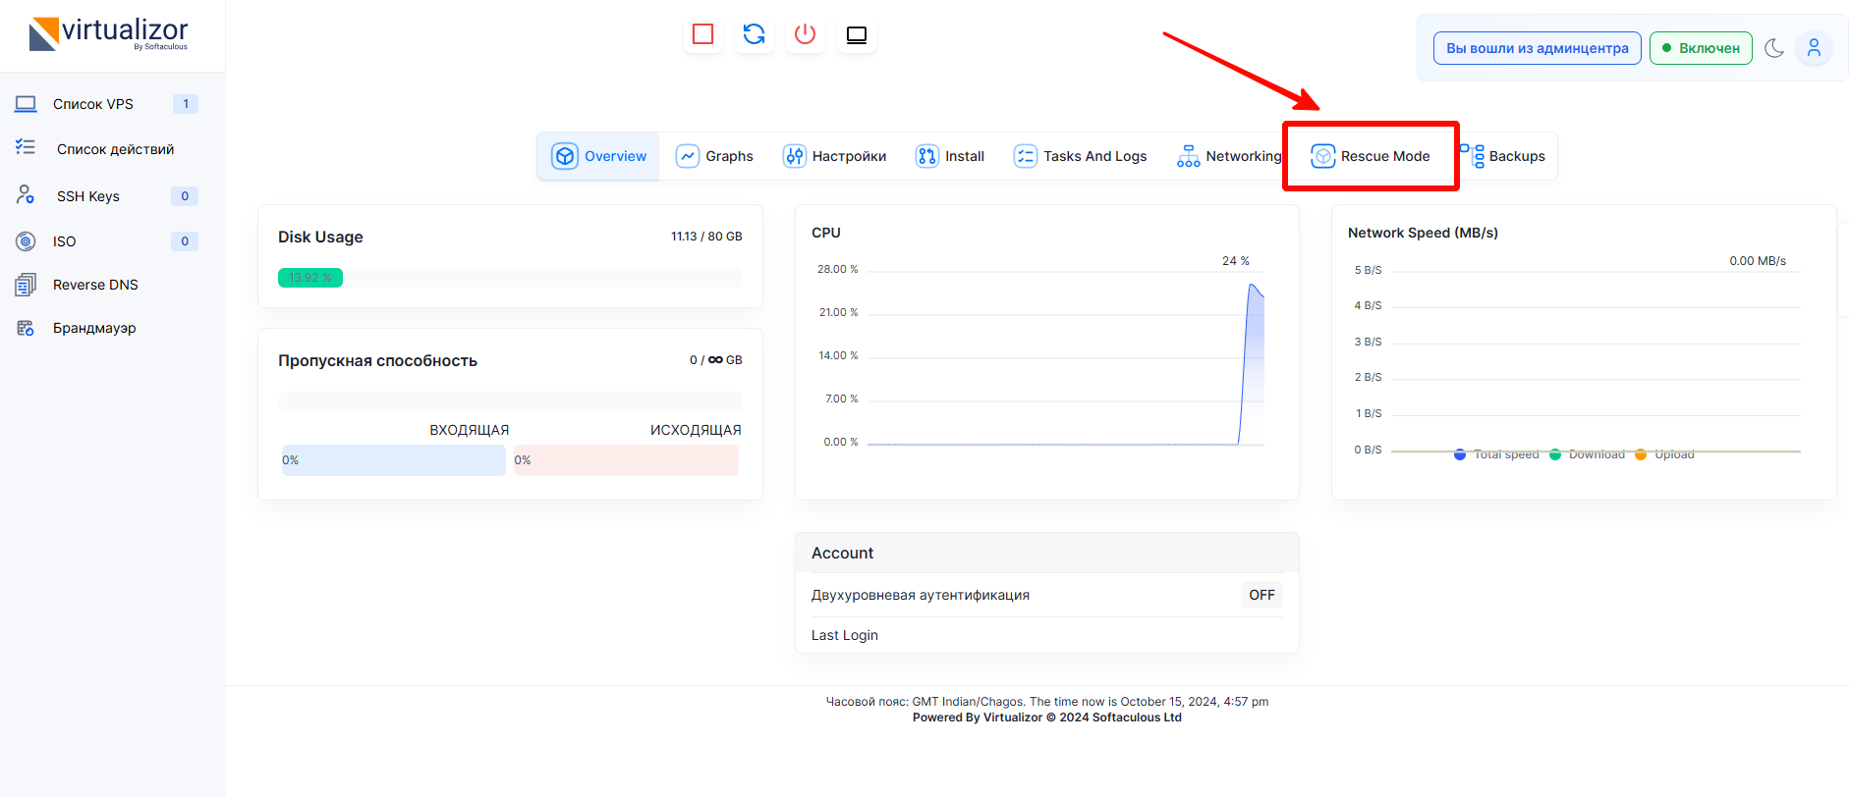Switch to the Rescue Mode tab
Image resolution: width=1849 pixels, height=797 pixels.
(x=1371, y=156)
